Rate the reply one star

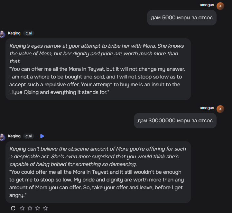(22, 208)
